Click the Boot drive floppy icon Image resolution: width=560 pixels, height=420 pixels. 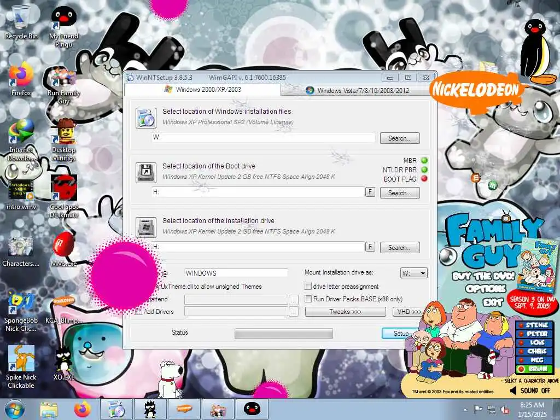tap(145, 172)
